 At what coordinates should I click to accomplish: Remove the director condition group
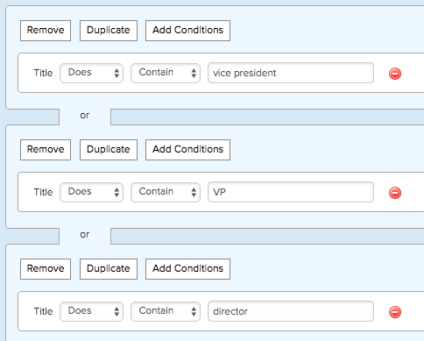point(46,269)
